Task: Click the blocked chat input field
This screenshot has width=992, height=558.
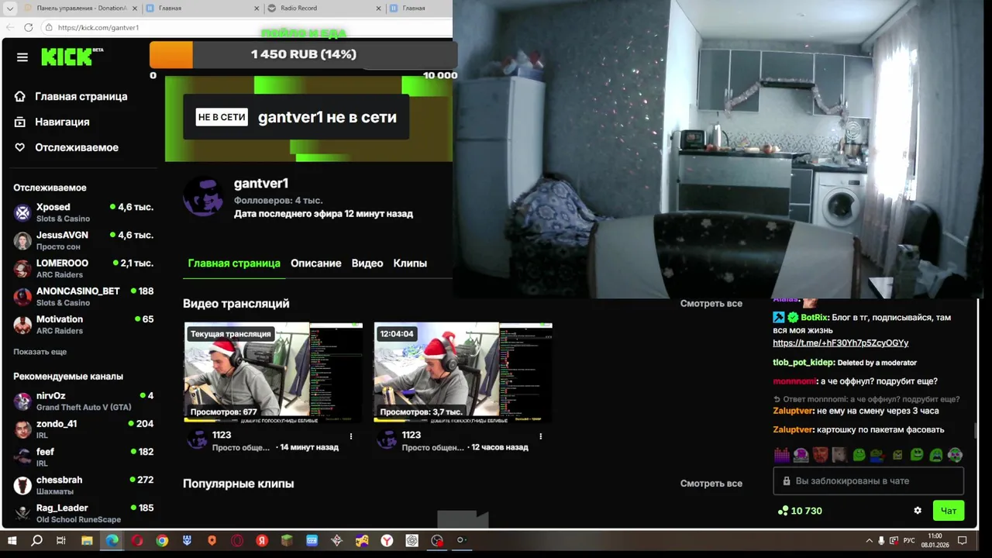Action: pos(868,481)
